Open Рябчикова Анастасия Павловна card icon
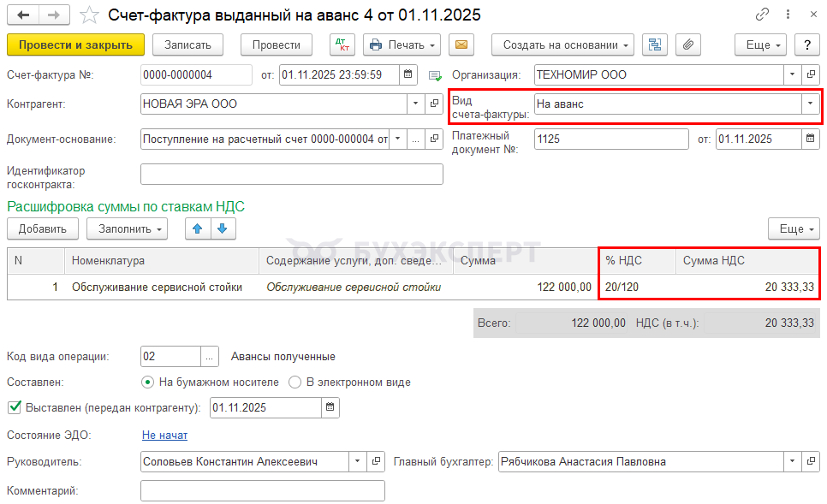The height and width of the screenshot is (504, 827). 811,461
